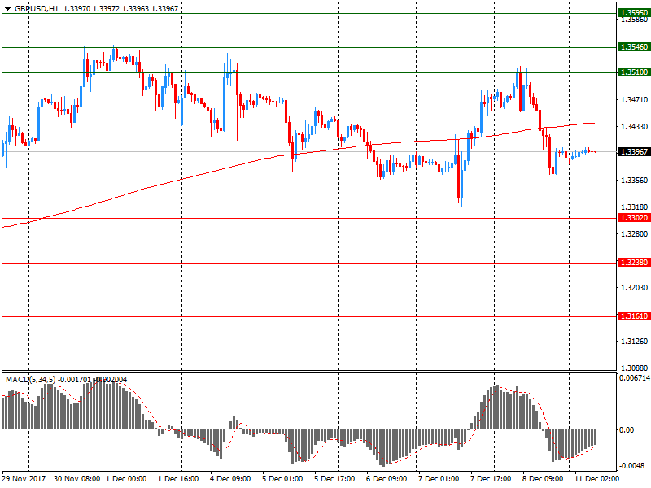
Task: Click the 0.00 MACD scale value
Action: (627, 430)
